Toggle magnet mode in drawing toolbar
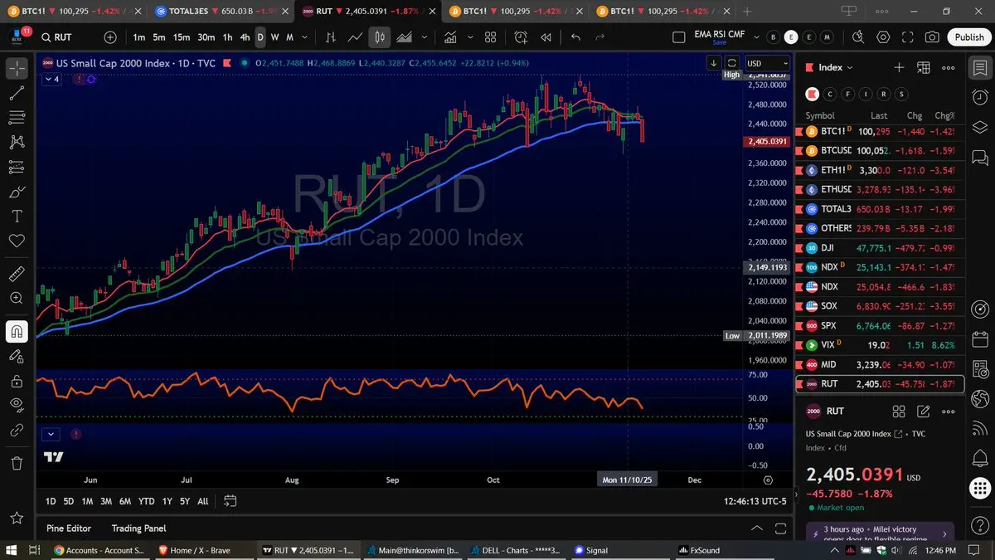Screen dimensions: 995x560 pyautogui.click(x=17, y=331)
